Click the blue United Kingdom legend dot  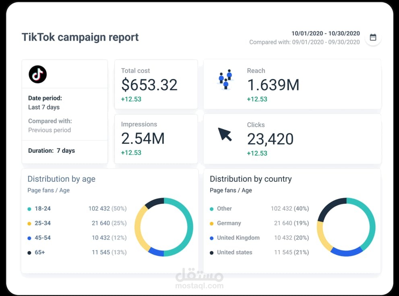pos(211,238)
